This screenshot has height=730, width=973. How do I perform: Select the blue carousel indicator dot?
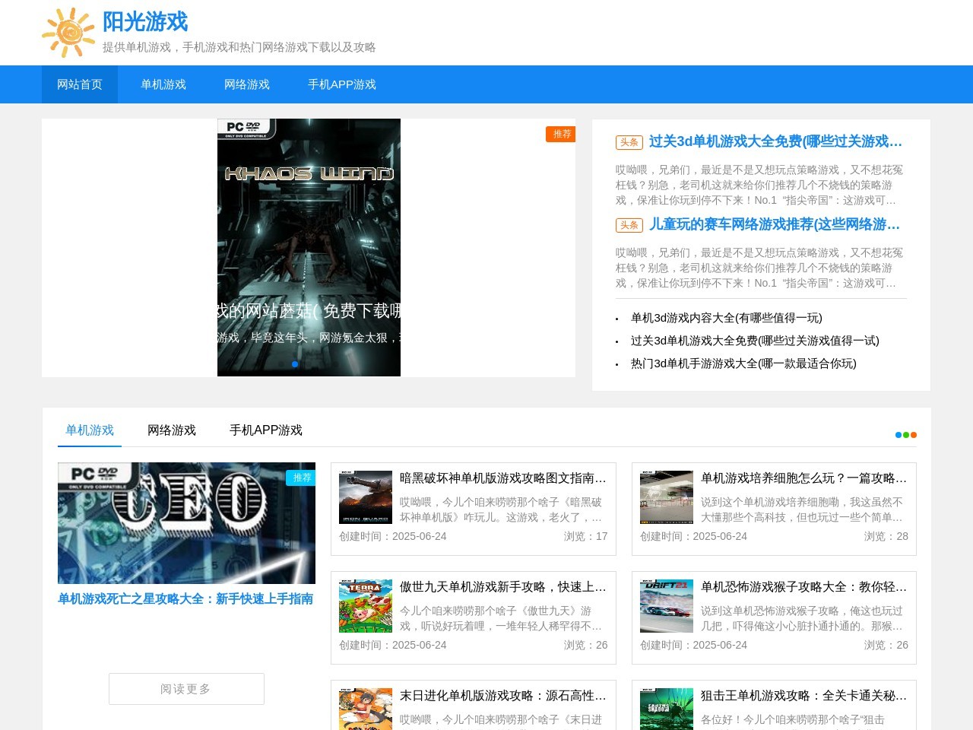[295, 364]
